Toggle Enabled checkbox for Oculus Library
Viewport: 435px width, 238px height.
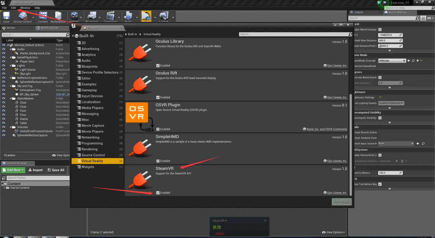pyautogui.click(x=158, y=66)
